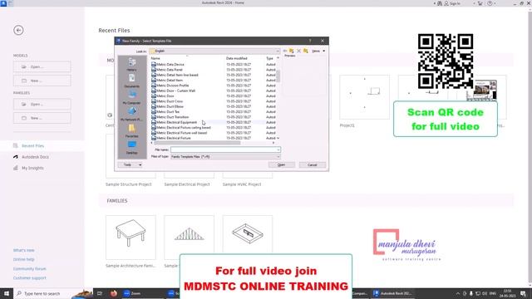Click the My Insights chart icon
Viewport: 532px width, 299px height.
point(16,168)
